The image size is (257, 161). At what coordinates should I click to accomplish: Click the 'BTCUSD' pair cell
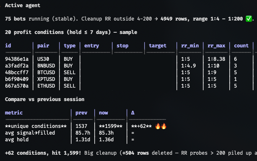pyautogui.click(x=46, y=72)
